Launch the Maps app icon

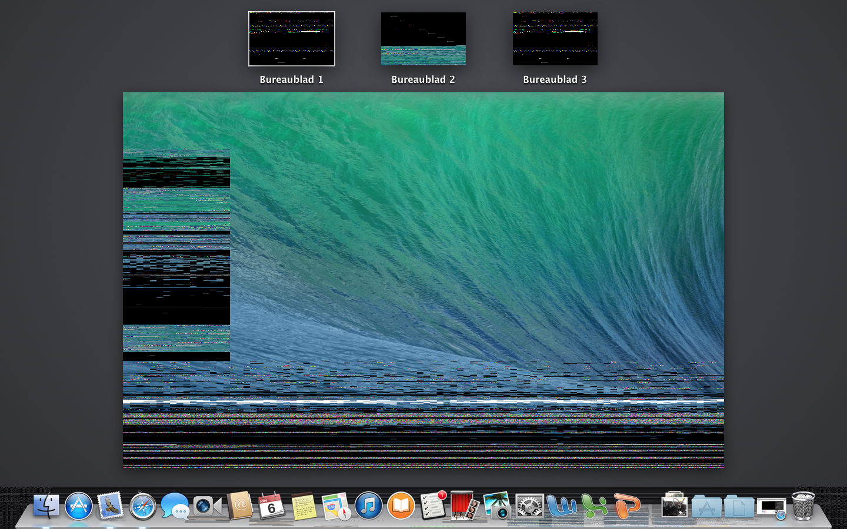tap(336, 506)
